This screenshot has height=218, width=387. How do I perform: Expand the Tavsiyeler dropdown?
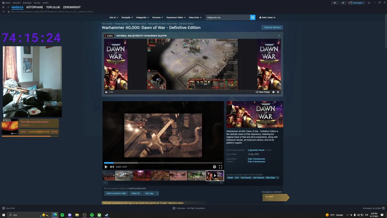(127, 18)
